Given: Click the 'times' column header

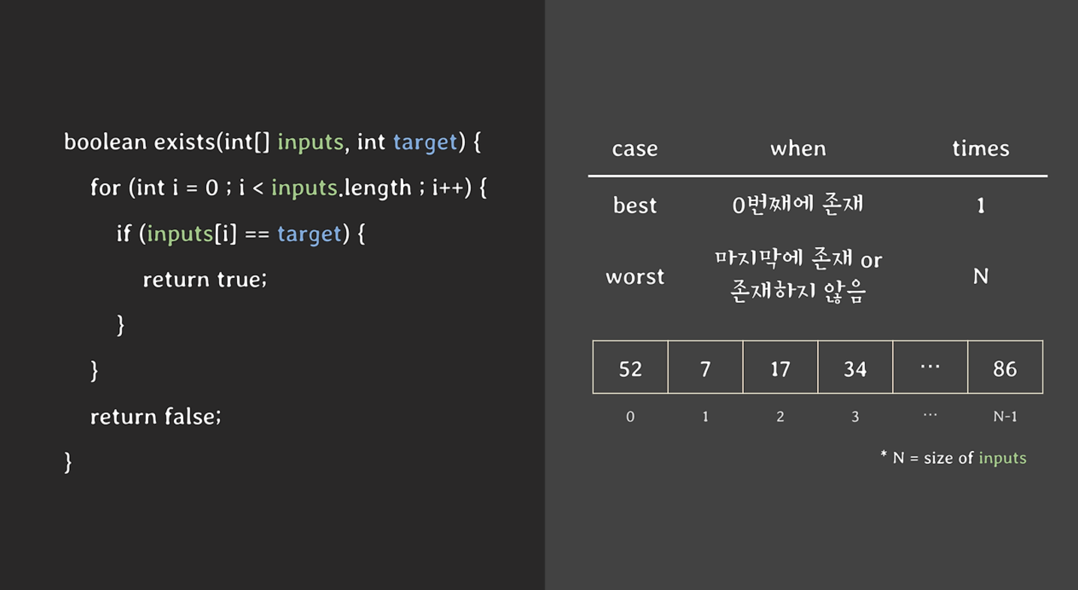Looking at the screenshot, I should click(x=981, y=148).
